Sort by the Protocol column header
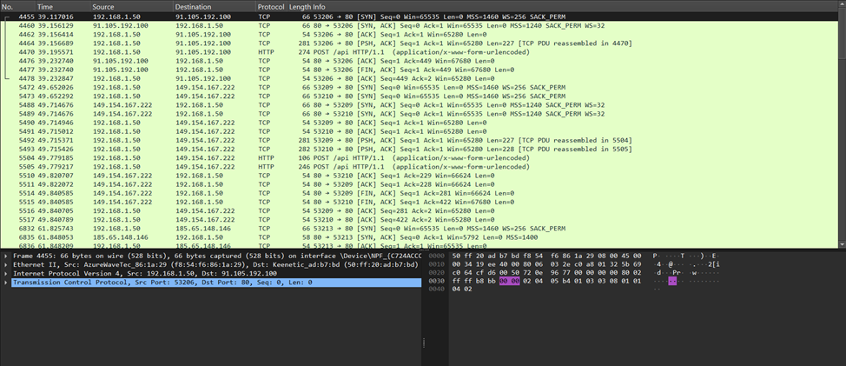This screenshot has height=366, width=846. click(x=270, y=6)
